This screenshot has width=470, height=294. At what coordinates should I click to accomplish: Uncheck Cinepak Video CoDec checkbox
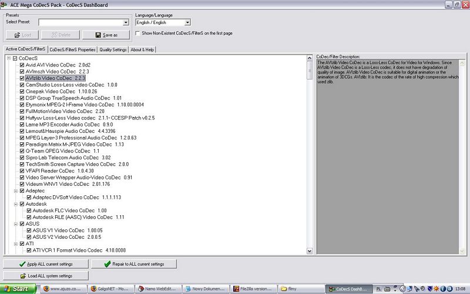pos(22,91)
